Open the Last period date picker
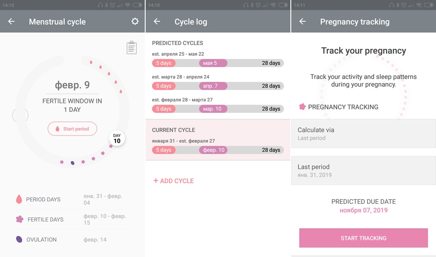Screen dimensions: 436x257 pos(363,170)
